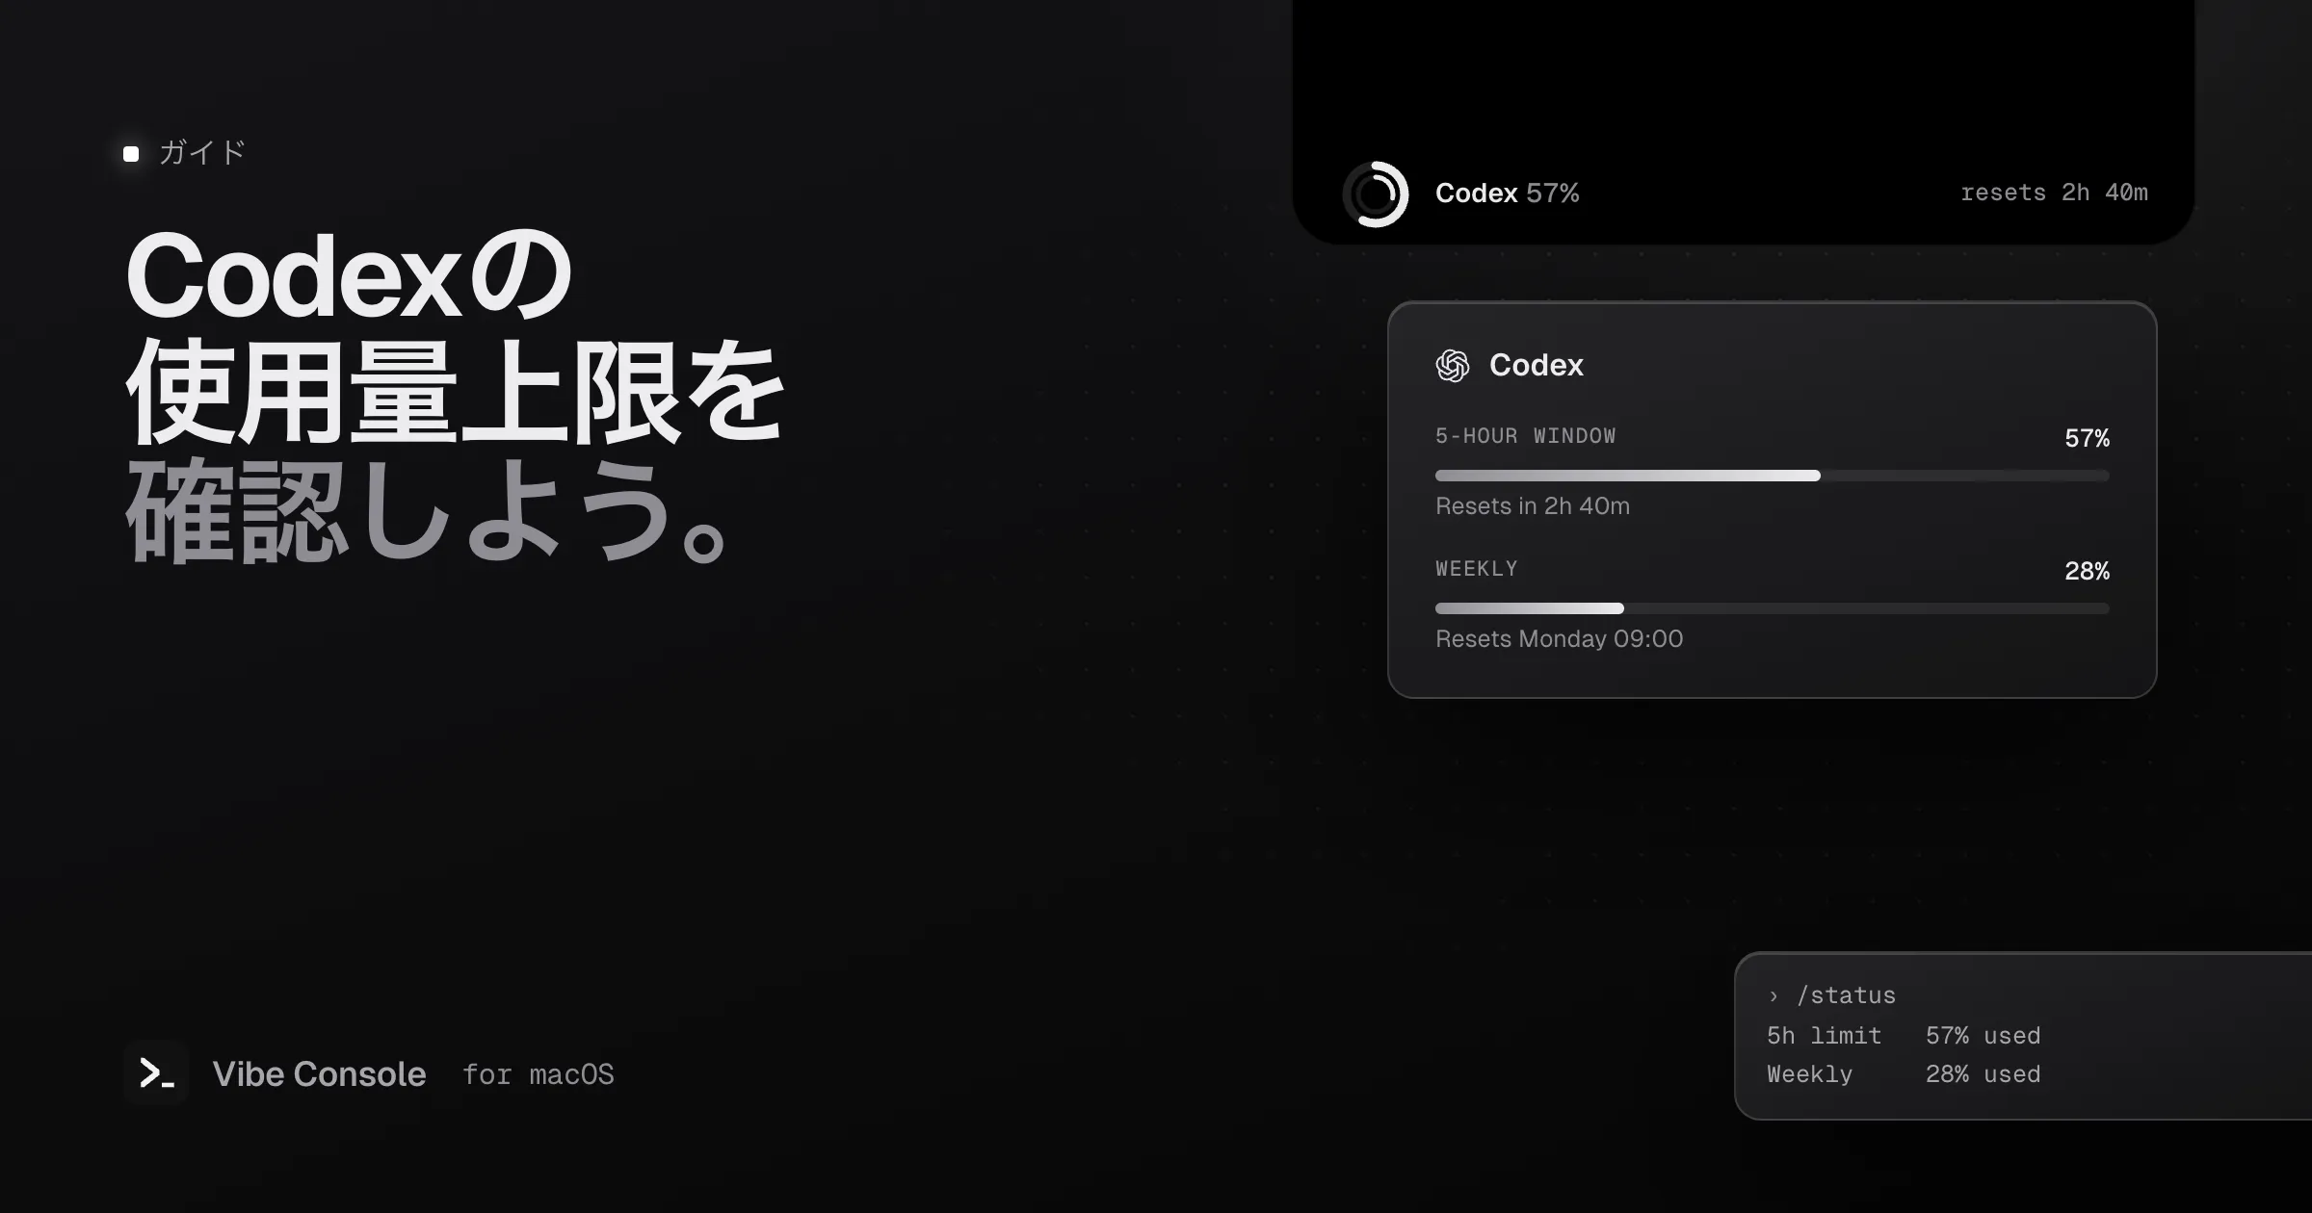Image resolution: width=2312 pixels, height=1213 pixels.
Task: Click the '5h limit' terminal row label
Action: 1824,1036
